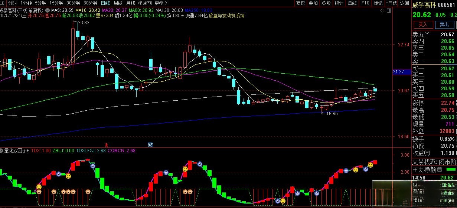This screenshot has width=457, height=208.
Task: Add stock via +自选 button
Action: tap(391, 3)
